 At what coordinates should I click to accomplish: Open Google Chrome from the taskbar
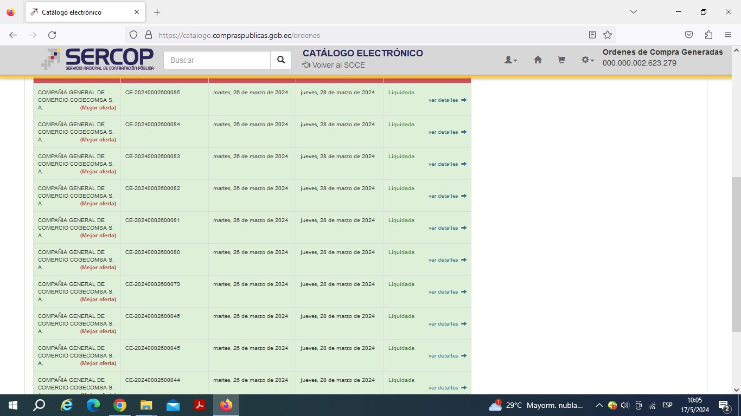[120, 405]
